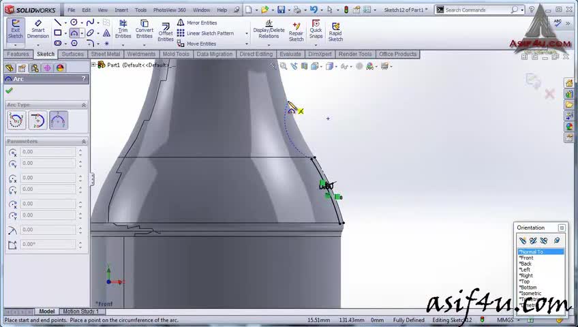
Task: Select 3 Point Arc type
Action: [59, 120]
